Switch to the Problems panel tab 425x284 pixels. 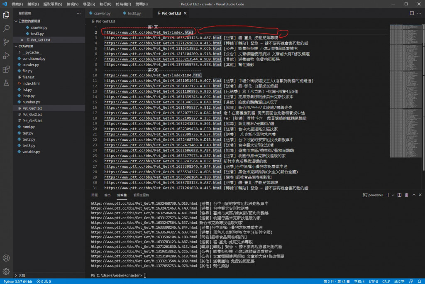pos(95,195)
